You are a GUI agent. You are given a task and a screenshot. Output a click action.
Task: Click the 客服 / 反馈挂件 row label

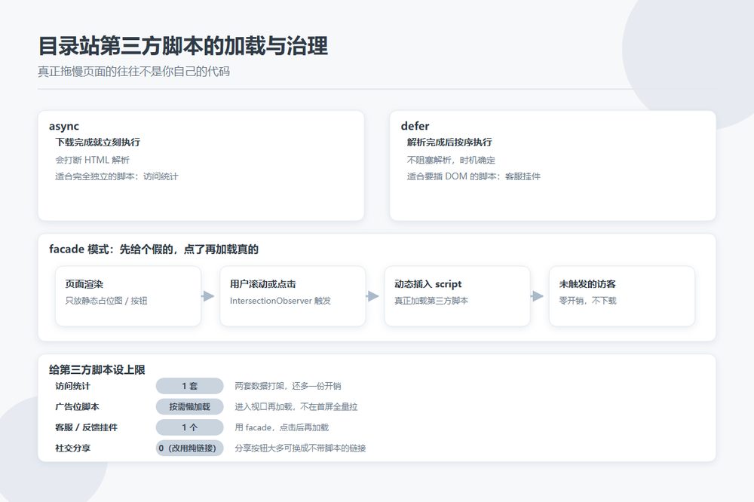coord(86,427)
